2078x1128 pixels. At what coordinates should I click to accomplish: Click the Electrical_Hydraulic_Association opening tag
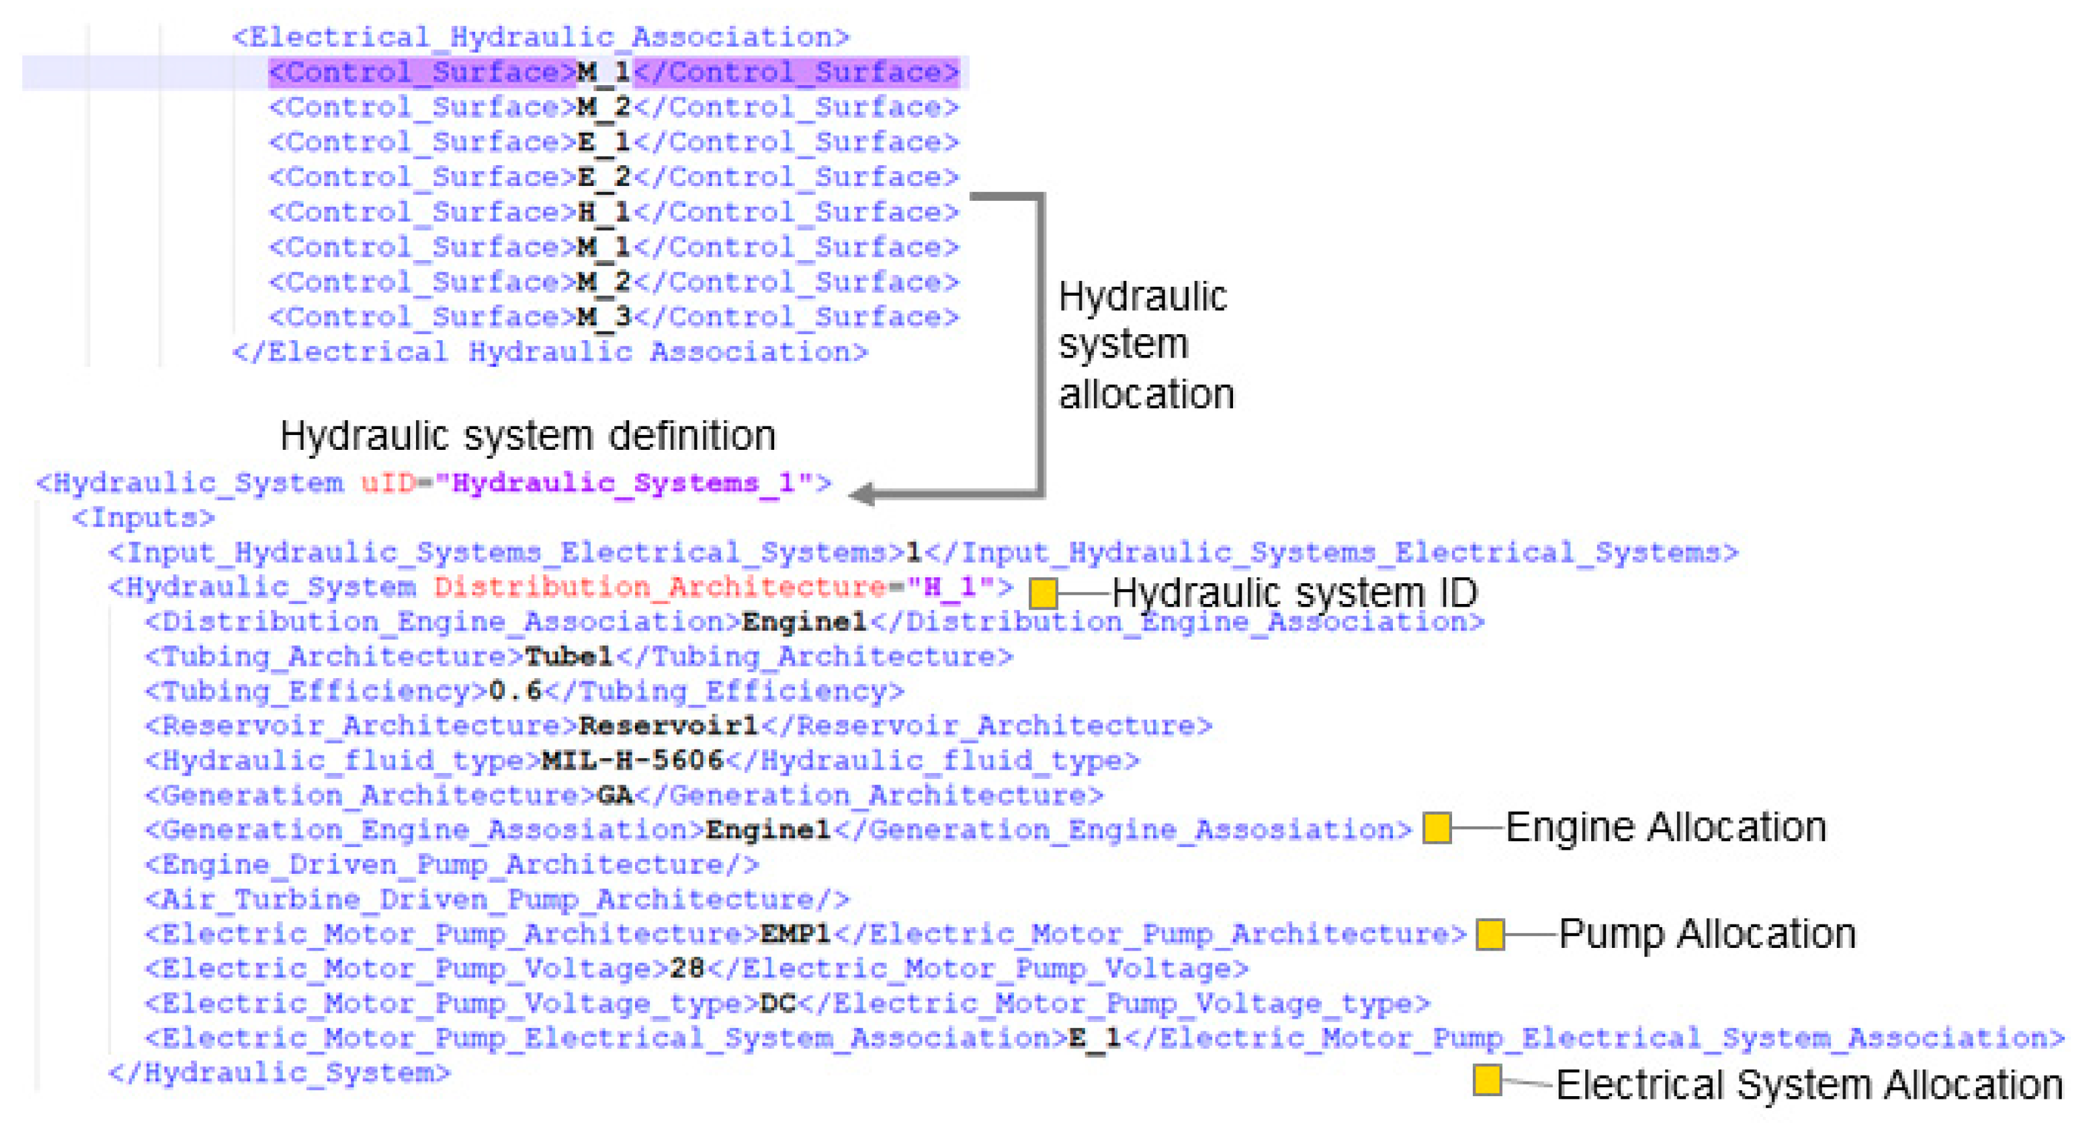tap(541, 37)
